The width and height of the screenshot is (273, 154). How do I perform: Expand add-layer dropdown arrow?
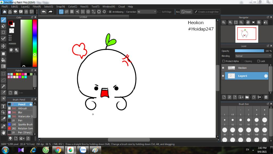243,97
